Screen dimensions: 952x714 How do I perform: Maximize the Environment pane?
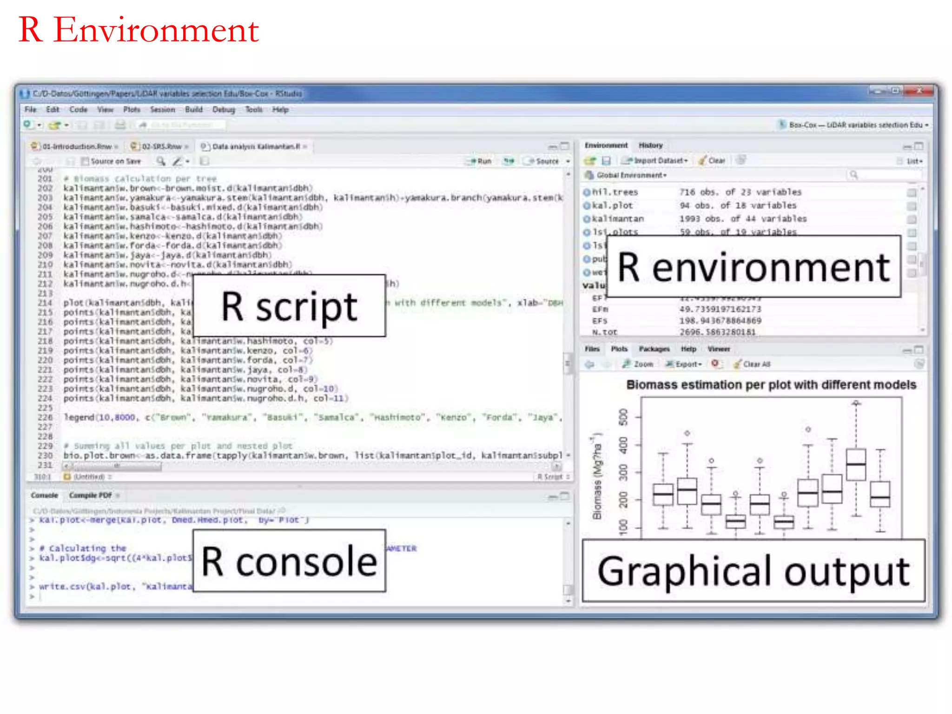point(919,146)
